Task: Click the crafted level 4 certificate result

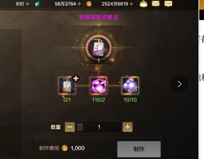Action: [99, 48]
